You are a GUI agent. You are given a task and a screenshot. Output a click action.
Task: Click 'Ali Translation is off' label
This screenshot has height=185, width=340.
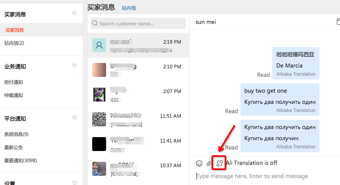[x=252, y=163]
